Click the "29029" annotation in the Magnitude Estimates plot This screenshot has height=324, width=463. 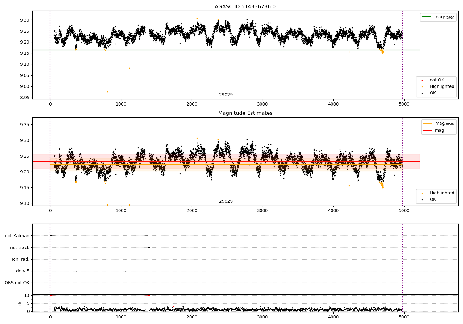[x=226, y=201]
